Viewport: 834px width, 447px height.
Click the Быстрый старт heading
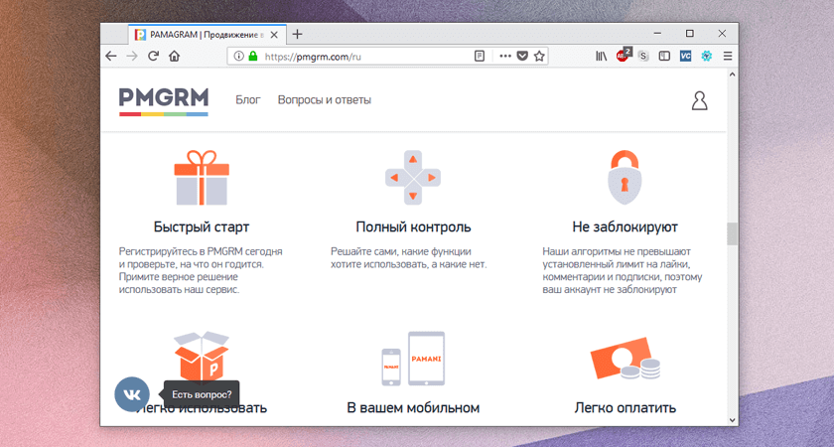(x=202, y=227)
